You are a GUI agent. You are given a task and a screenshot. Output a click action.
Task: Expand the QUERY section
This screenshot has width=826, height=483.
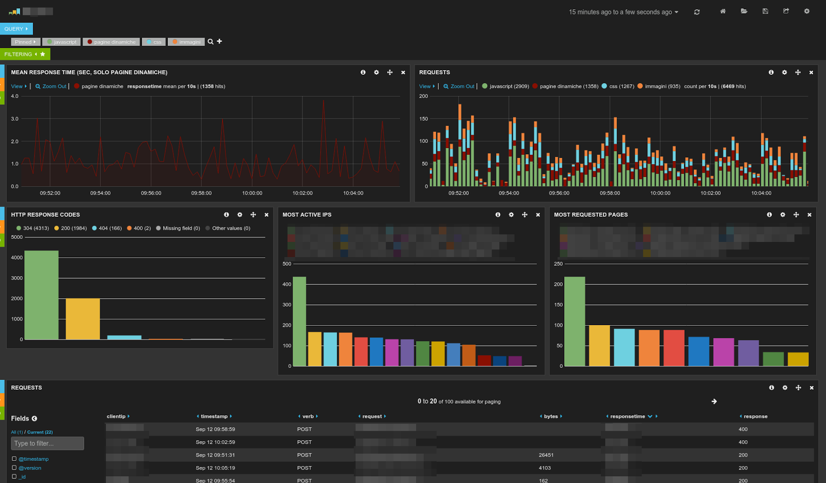coord(15,28)
